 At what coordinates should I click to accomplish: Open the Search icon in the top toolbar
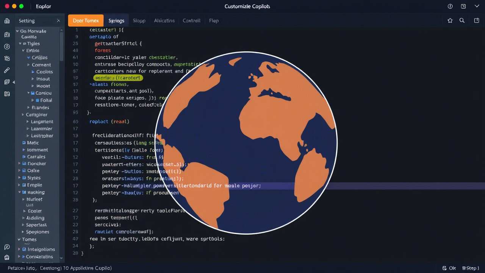pyautogui.click(x=462, y=20)
